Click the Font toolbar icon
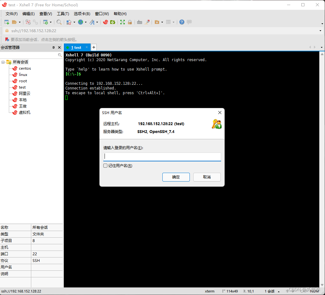Viewport: 325px width, 295px height. point(92,22)
